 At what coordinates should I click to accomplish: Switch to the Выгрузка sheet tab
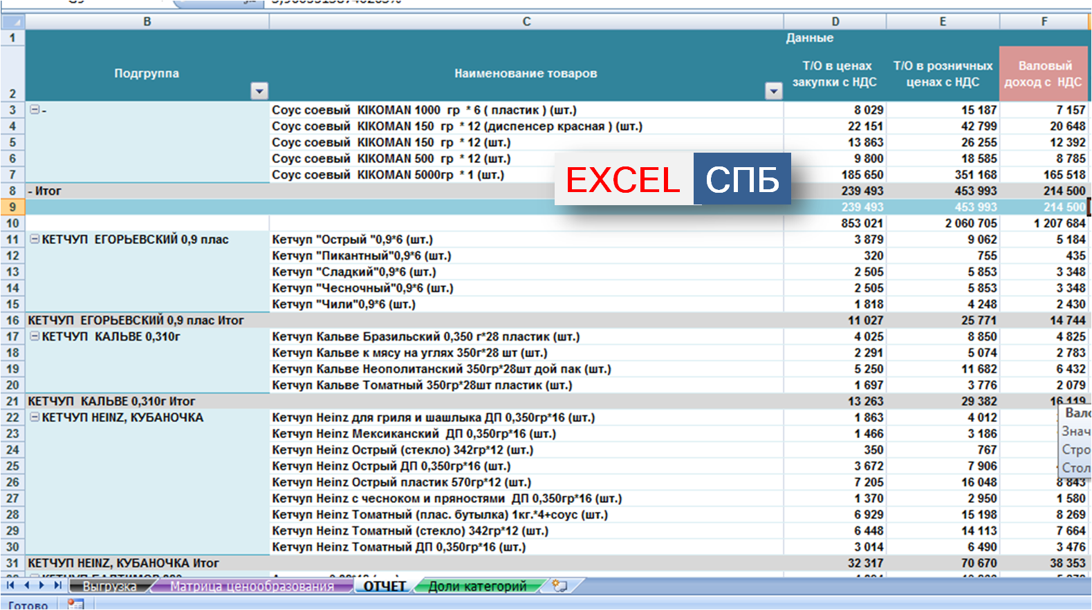pos(109,587)
